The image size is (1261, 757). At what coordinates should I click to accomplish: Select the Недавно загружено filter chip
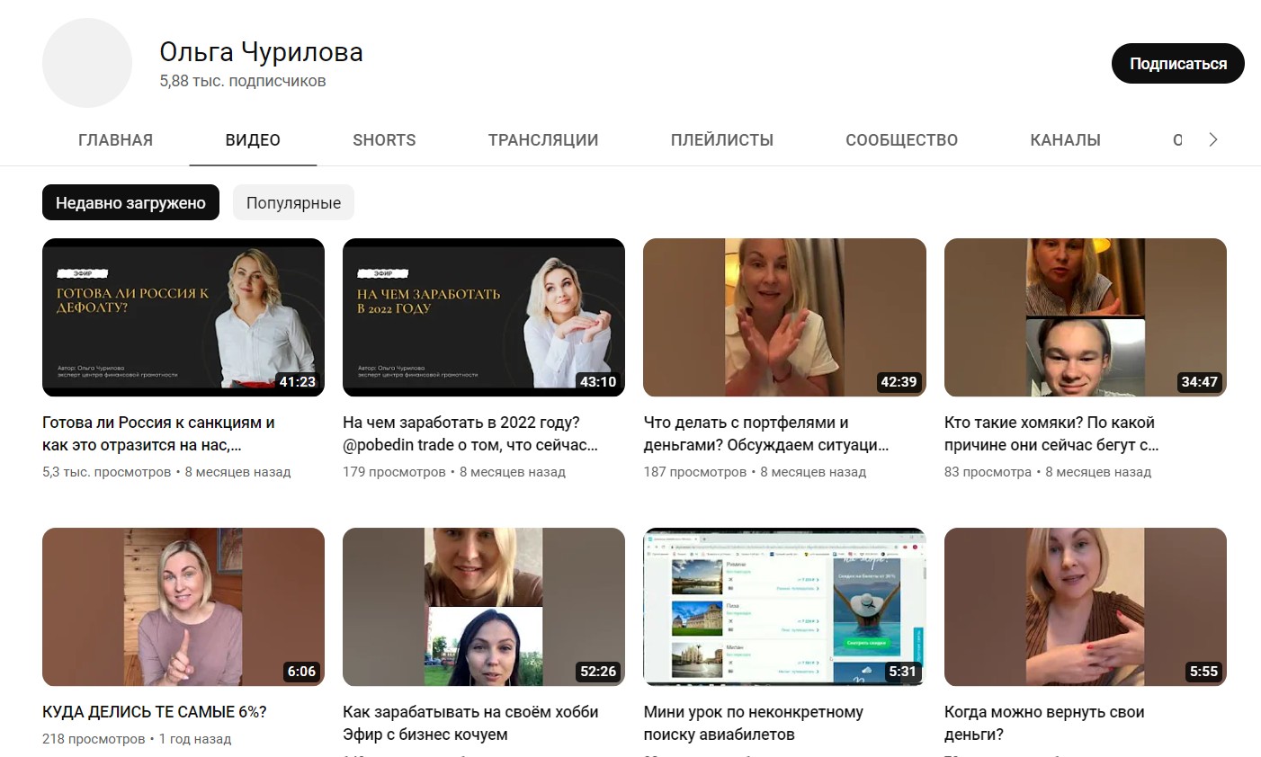pyautogui.click(x=130, y=203)
